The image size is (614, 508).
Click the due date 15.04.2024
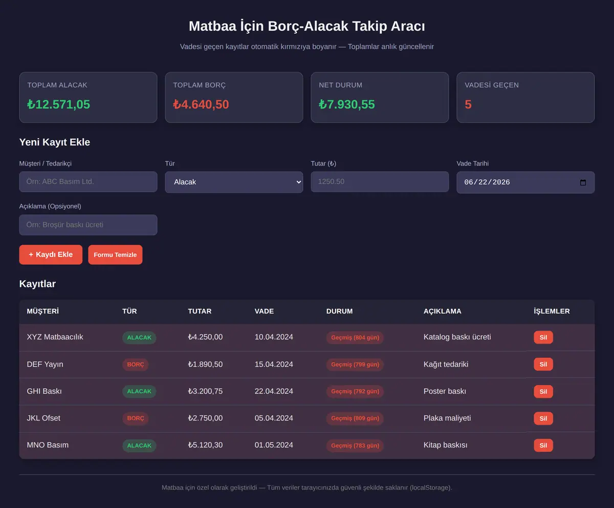274,364
